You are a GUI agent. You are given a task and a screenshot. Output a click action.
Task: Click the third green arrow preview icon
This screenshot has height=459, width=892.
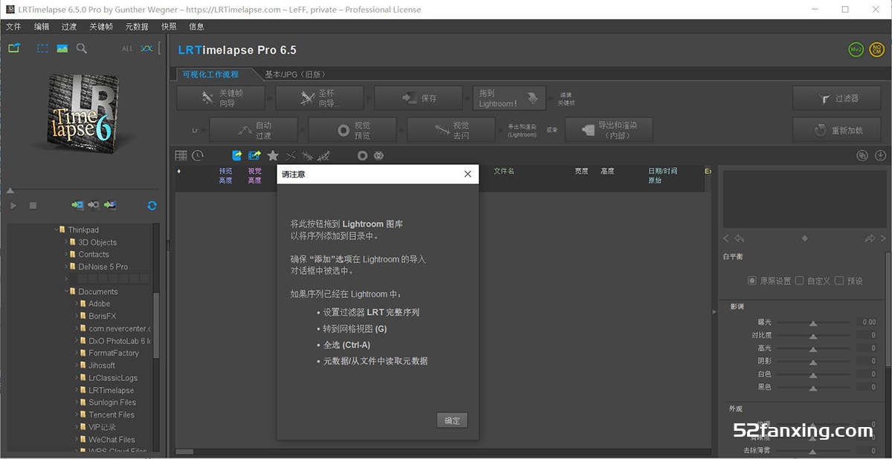coord(111,205)
